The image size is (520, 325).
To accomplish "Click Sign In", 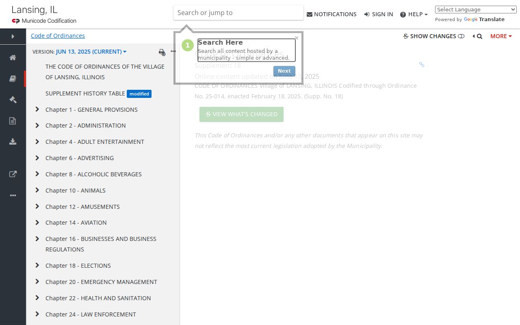I will point(379,14).
